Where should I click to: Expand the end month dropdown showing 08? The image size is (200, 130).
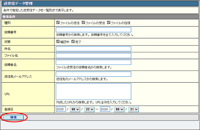(x=119, y=109)
